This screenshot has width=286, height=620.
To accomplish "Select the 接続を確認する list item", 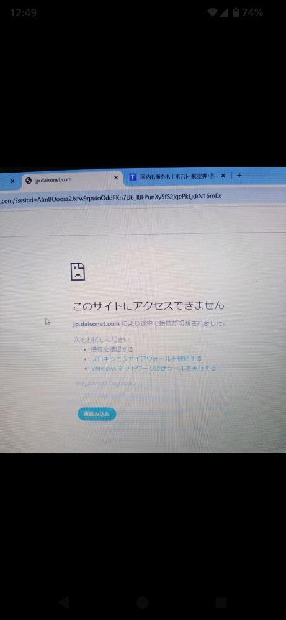I will point(112,349).
